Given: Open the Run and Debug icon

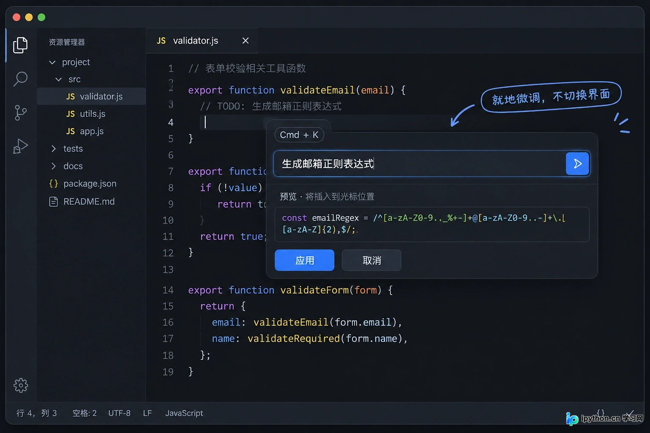Looking at the screenshot, I should (20, 146).
